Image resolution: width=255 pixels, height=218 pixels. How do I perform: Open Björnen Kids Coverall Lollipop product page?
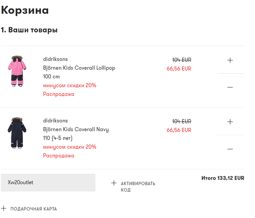click(x=79, y=68)
